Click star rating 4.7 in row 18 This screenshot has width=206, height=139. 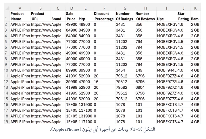pyautogui.click(x=184, y=116)
